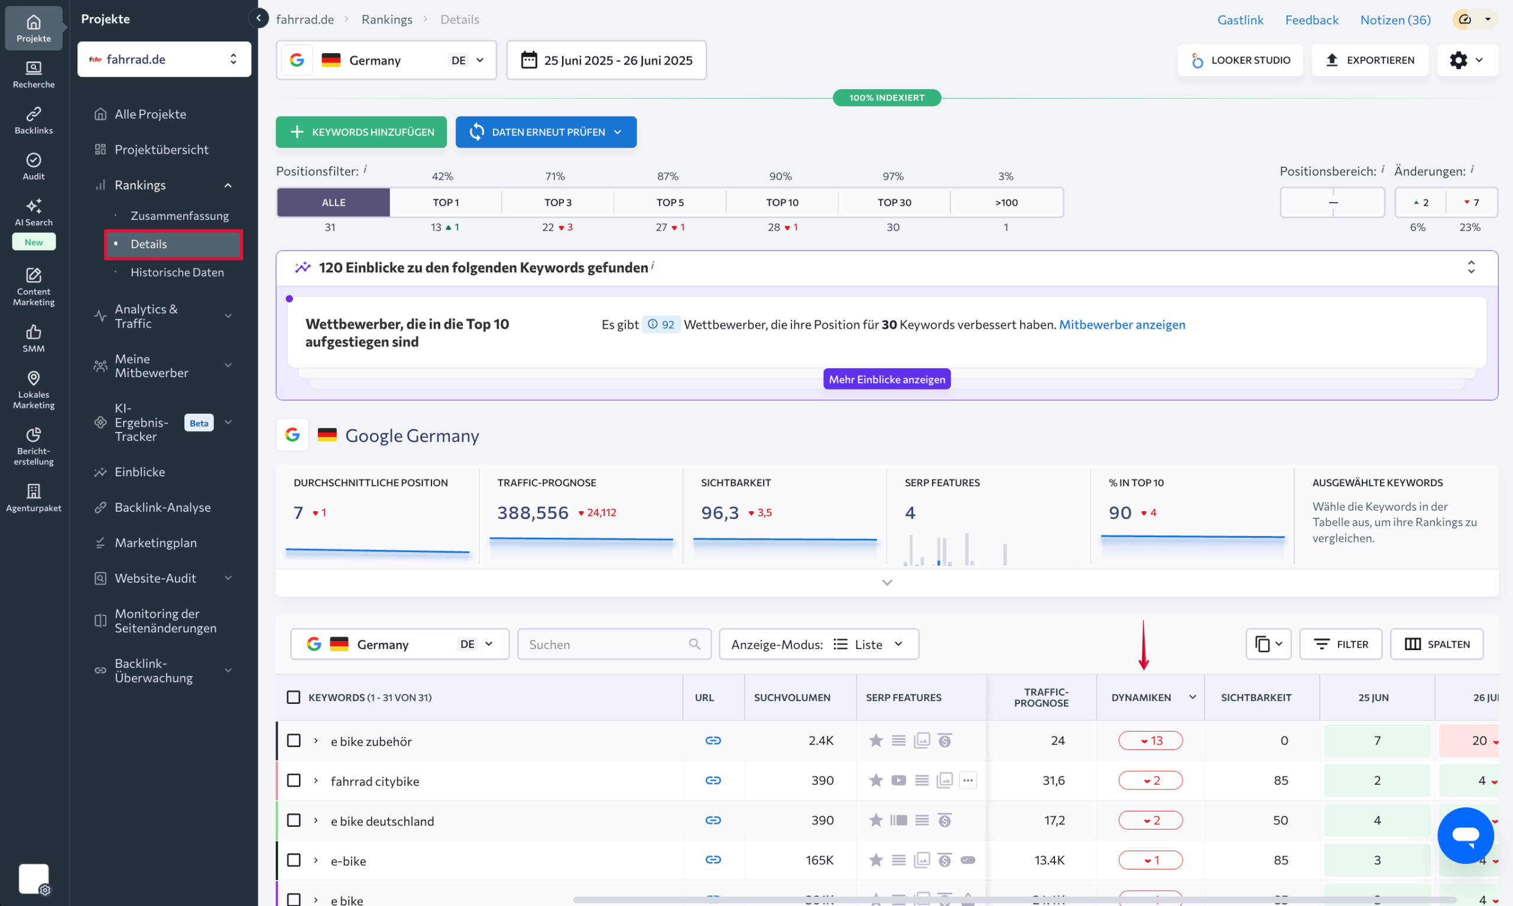1513x906 pixels.
Task: Click the star SERP feature for e bike zubehör
Action: (876, 741)
